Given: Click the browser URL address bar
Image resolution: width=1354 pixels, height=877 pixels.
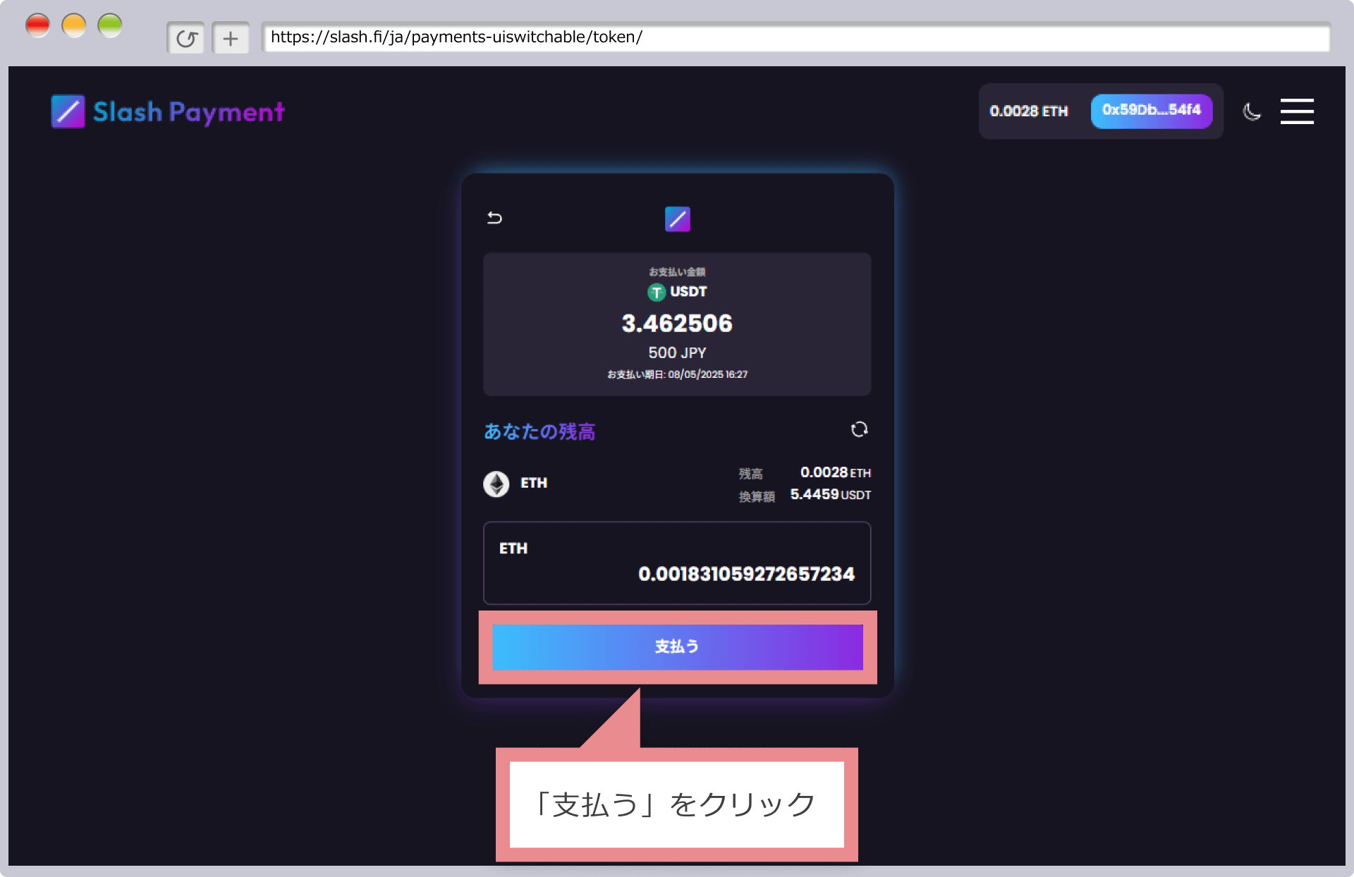Looking at the screenshot, I should (795, 37).
